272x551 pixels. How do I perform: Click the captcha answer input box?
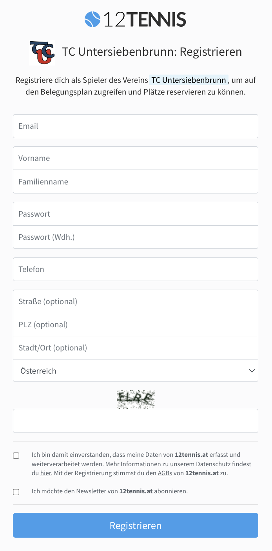(x=135, y=421)
